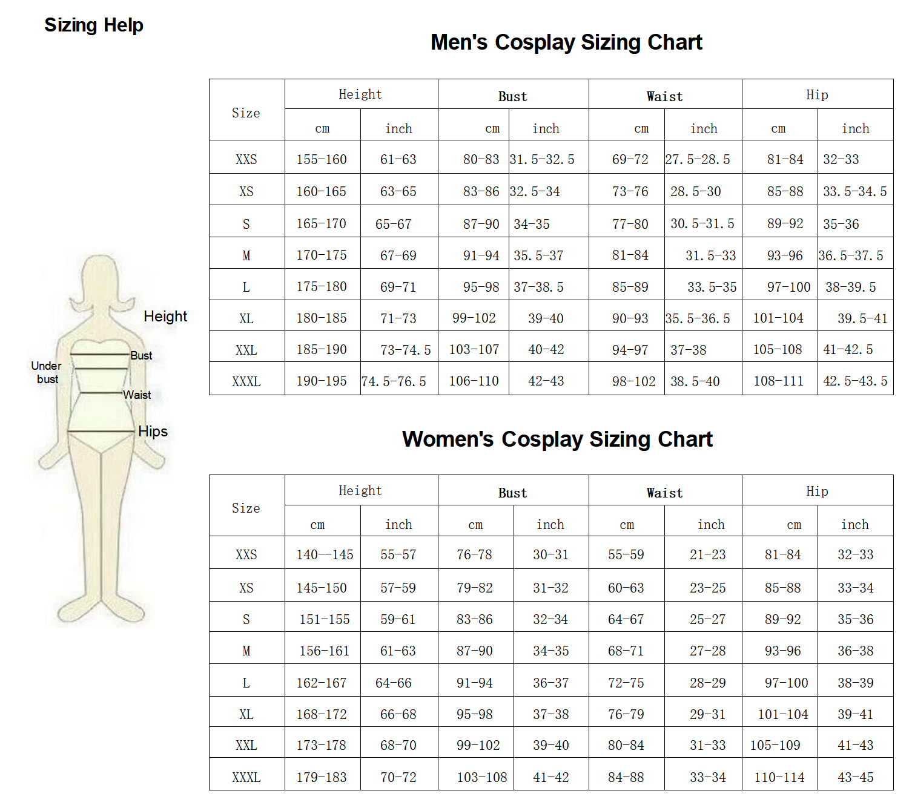Image resolution: width=912 pixels, height=808 pixels.
Task: Click women's height cell 140--145
Action: [x=325, y=554]
